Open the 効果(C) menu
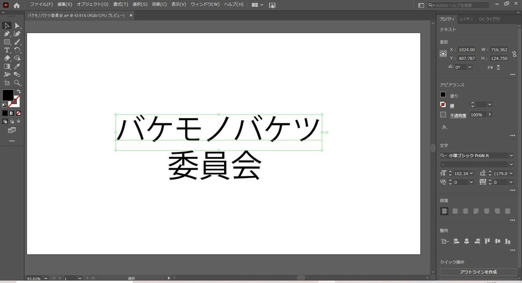Viewport: 522px width, 283px height. pos(159,4)
